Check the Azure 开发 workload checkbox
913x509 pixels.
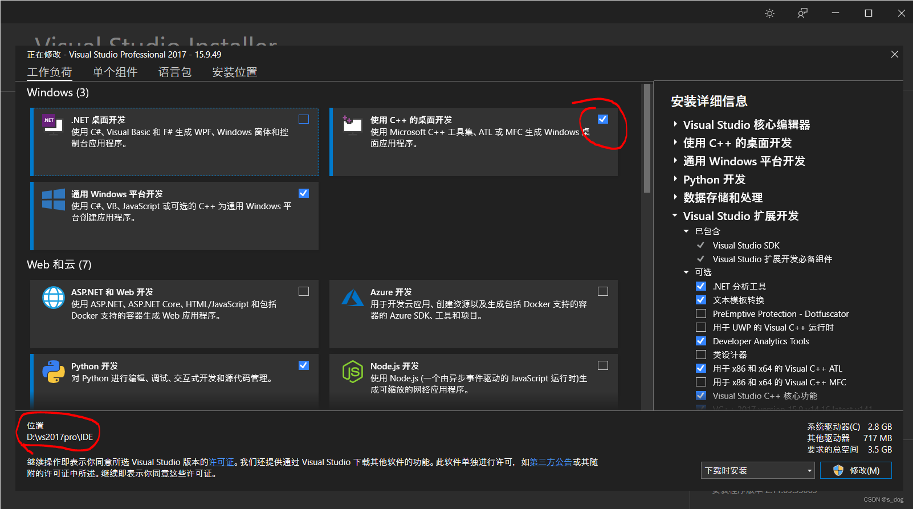pos(603,291)
